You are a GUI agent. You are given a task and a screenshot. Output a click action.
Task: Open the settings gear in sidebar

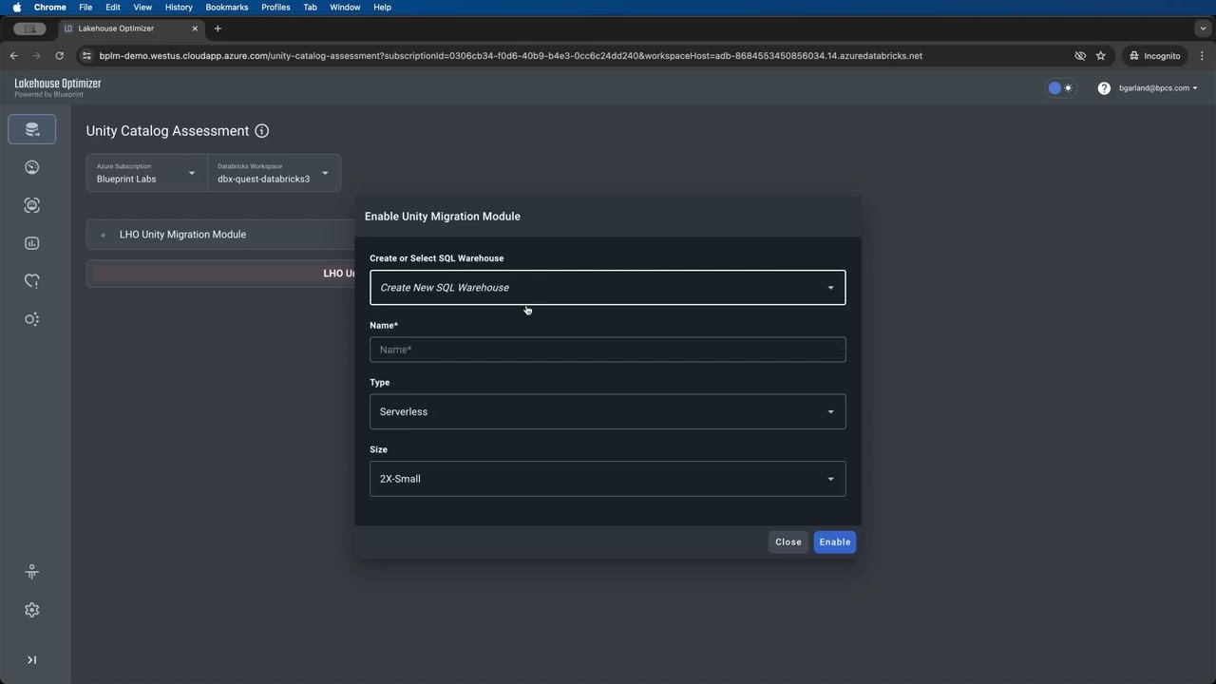(x=32, y=610)
